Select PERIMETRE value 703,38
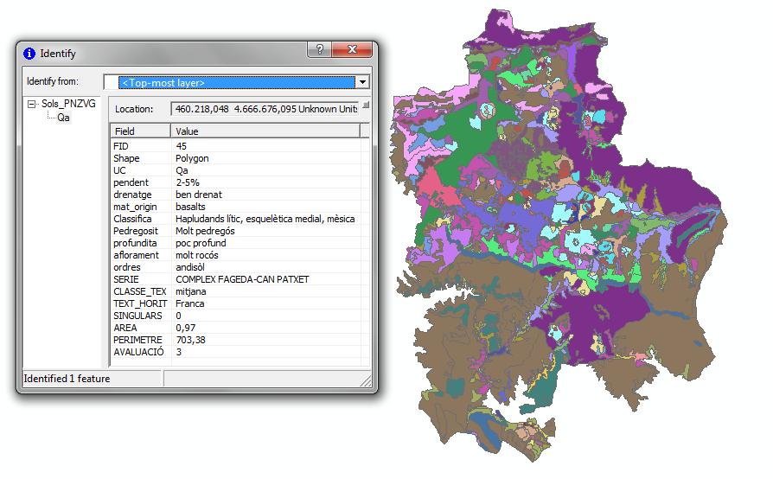The image size is (773, 479). 190,340
